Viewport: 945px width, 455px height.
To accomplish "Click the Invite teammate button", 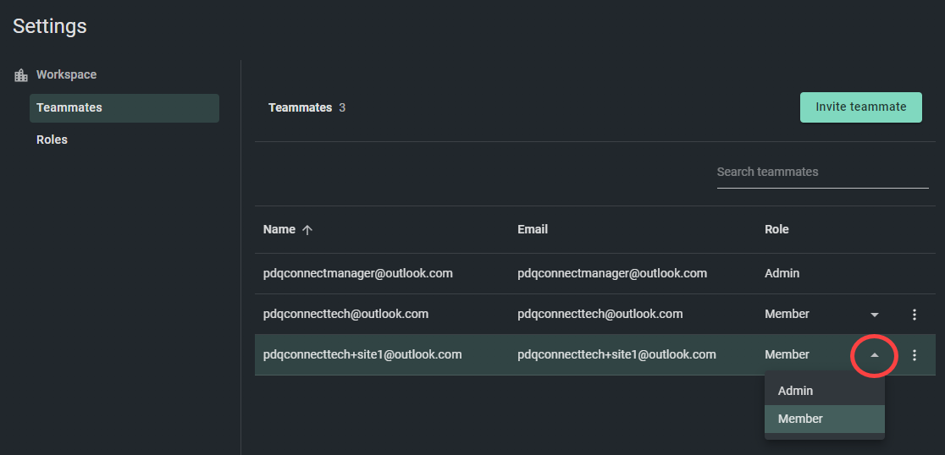I will click(x=860, y=107).
